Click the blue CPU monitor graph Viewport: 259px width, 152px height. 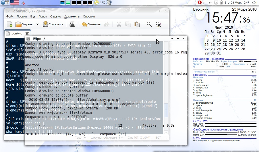tap(62, 3)
